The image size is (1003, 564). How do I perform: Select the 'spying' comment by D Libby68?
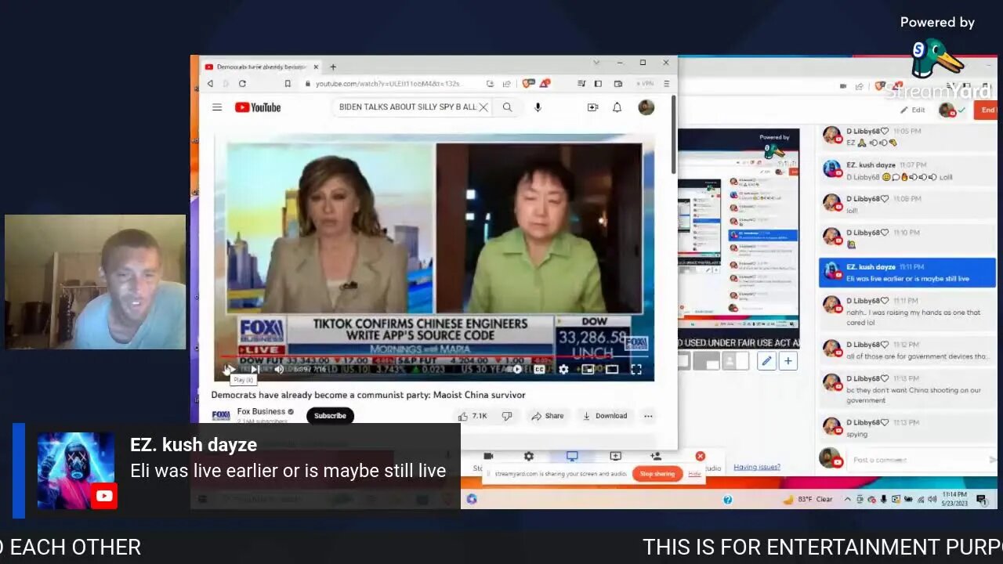tap(907, 428)
